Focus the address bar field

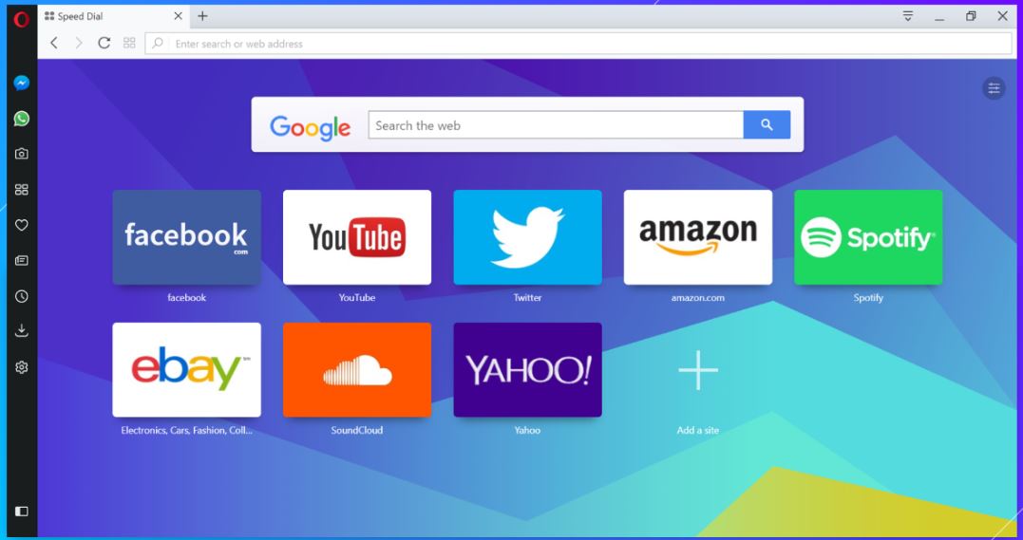578,44
